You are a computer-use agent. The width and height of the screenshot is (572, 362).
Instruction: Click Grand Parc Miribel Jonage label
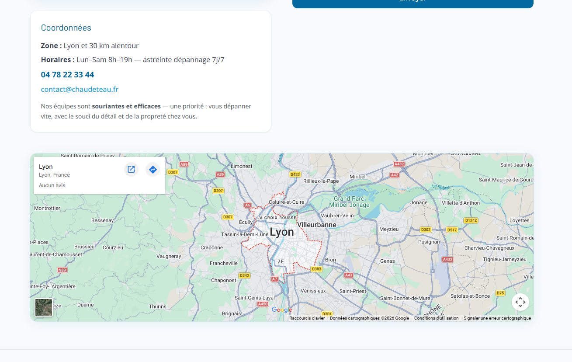click(349, 202)
